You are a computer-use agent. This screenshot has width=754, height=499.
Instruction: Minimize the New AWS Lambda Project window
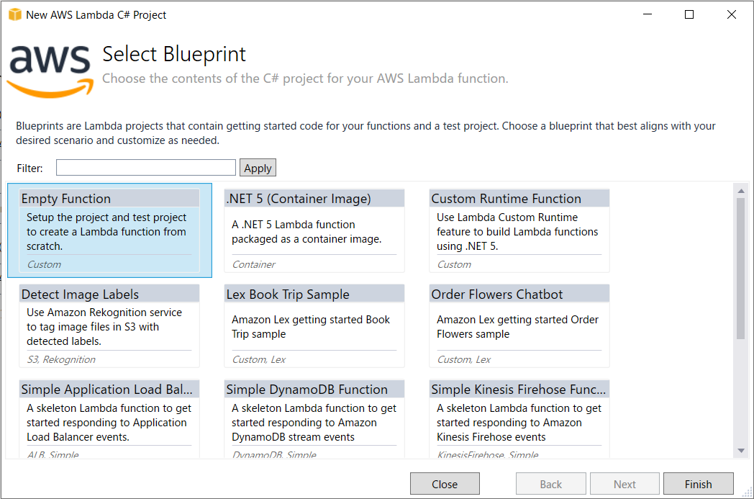[x=648, y=14]
